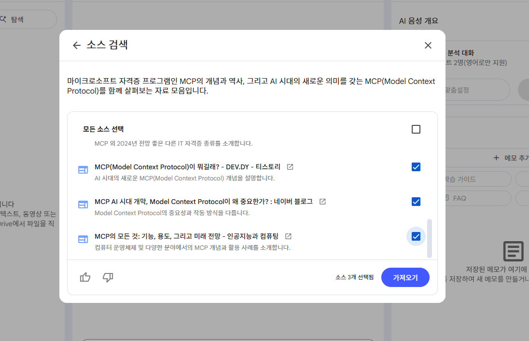Open the MCP(Model Context Protocol)이 뭐길래? title
The image size is (529, 341).
click(188, 167)
